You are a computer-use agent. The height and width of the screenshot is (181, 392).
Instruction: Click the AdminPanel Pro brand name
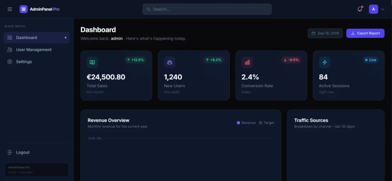45,9
